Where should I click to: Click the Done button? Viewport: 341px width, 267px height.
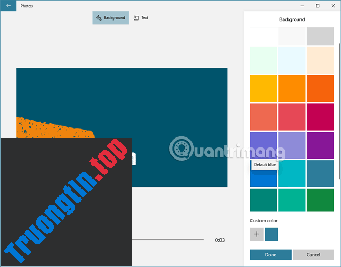[270, 255]
